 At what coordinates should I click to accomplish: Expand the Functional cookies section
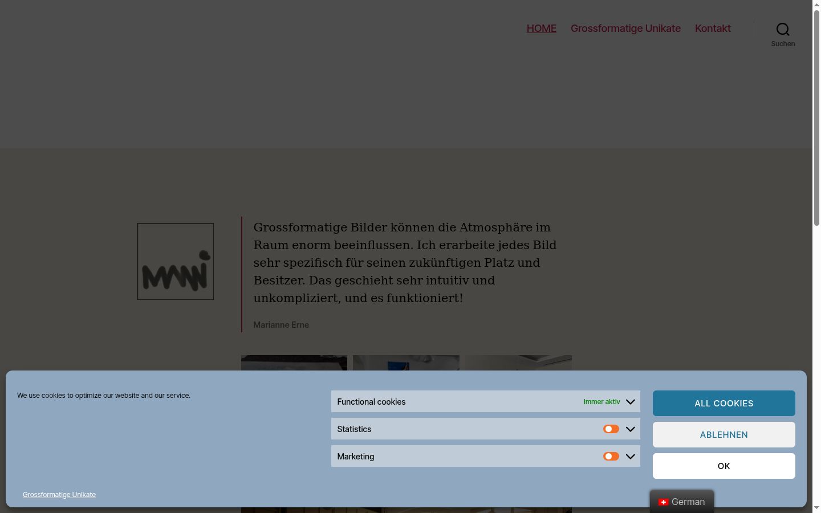631,402
